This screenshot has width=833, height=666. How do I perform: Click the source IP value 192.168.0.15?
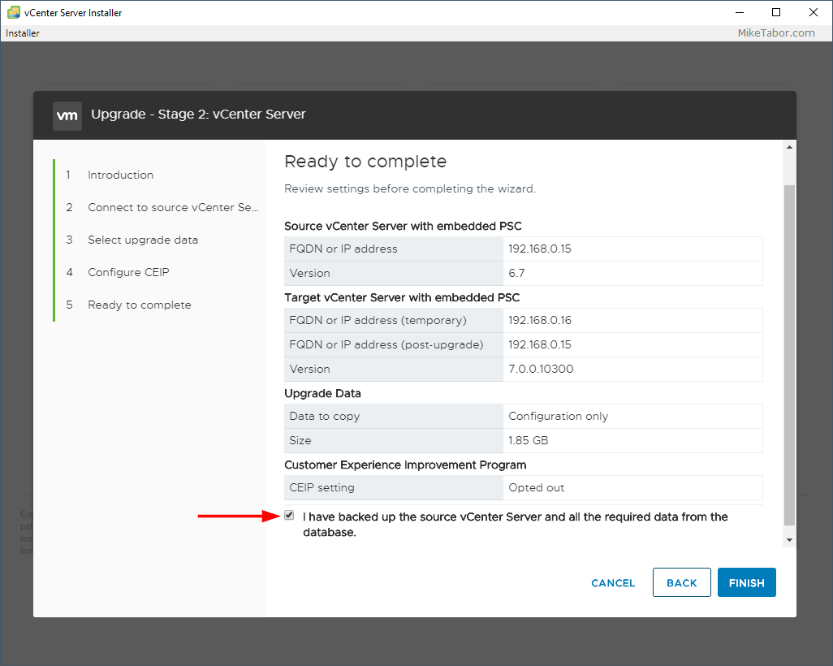(x=540, y=249)
